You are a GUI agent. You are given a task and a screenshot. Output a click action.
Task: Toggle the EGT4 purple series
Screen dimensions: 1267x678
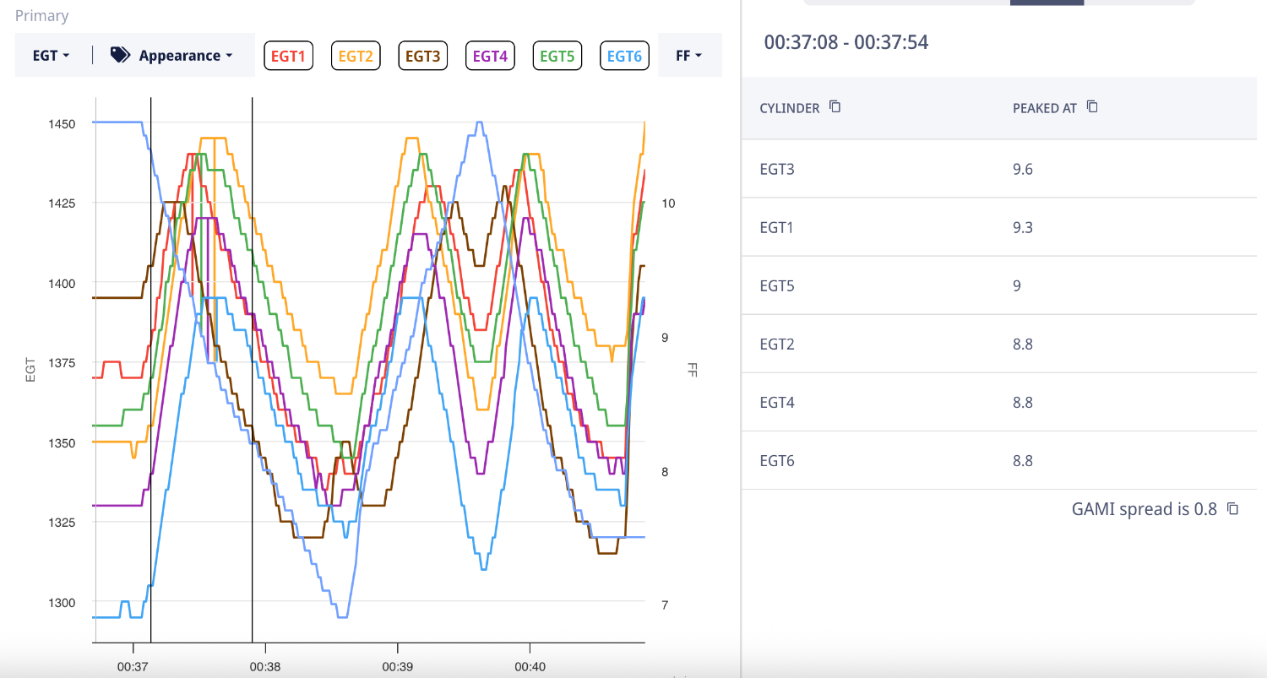(490, 56)
